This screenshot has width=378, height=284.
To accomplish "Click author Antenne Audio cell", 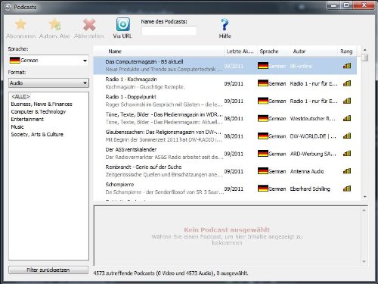I will click(307, 171).
